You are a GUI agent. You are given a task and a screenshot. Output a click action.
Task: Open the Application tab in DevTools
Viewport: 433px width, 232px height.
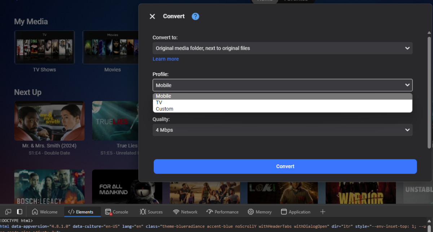pyautogui.click(x=296, y=212)
